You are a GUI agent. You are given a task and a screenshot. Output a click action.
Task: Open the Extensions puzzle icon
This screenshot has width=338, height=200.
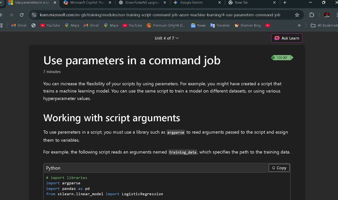(x=312, y=15)
